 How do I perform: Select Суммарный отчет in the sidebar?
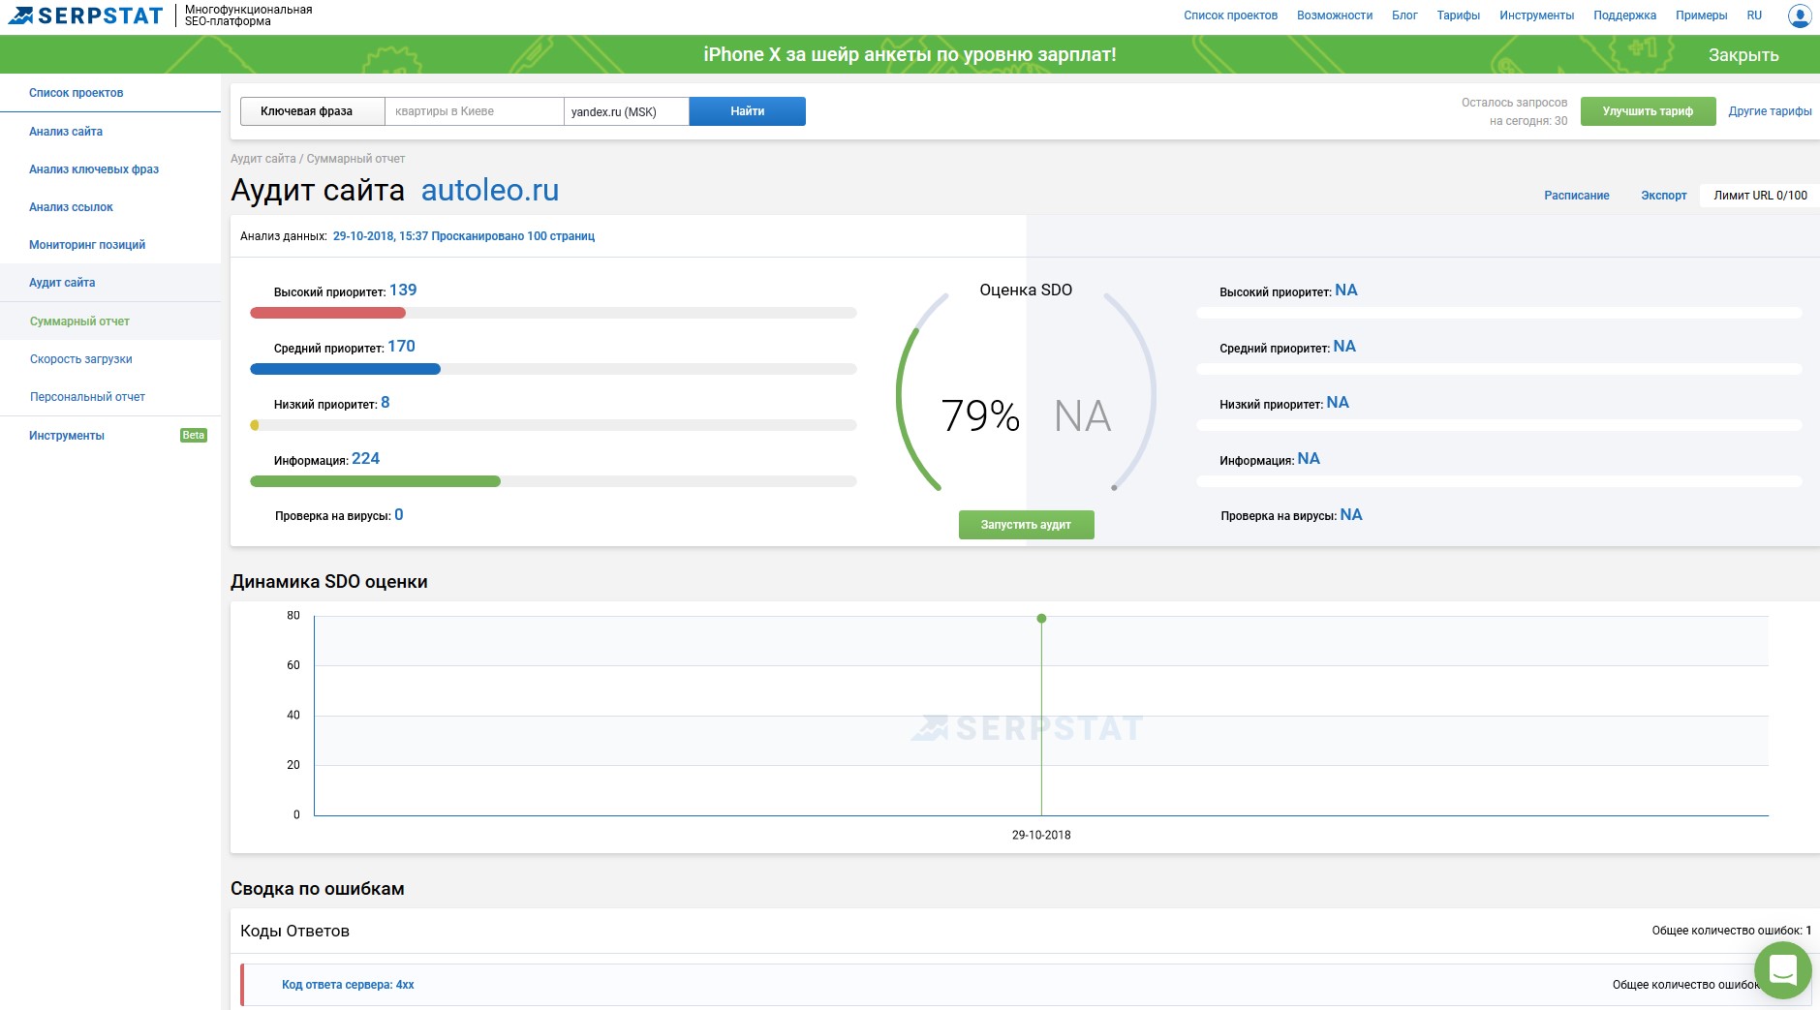pyautogui.click(x=79, y=321)
